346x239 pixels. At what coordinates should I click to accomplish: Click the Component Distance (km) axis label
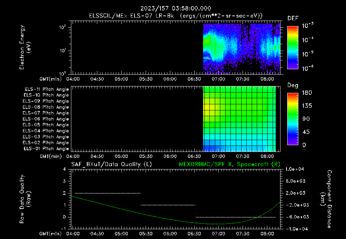tap(326, 199)
